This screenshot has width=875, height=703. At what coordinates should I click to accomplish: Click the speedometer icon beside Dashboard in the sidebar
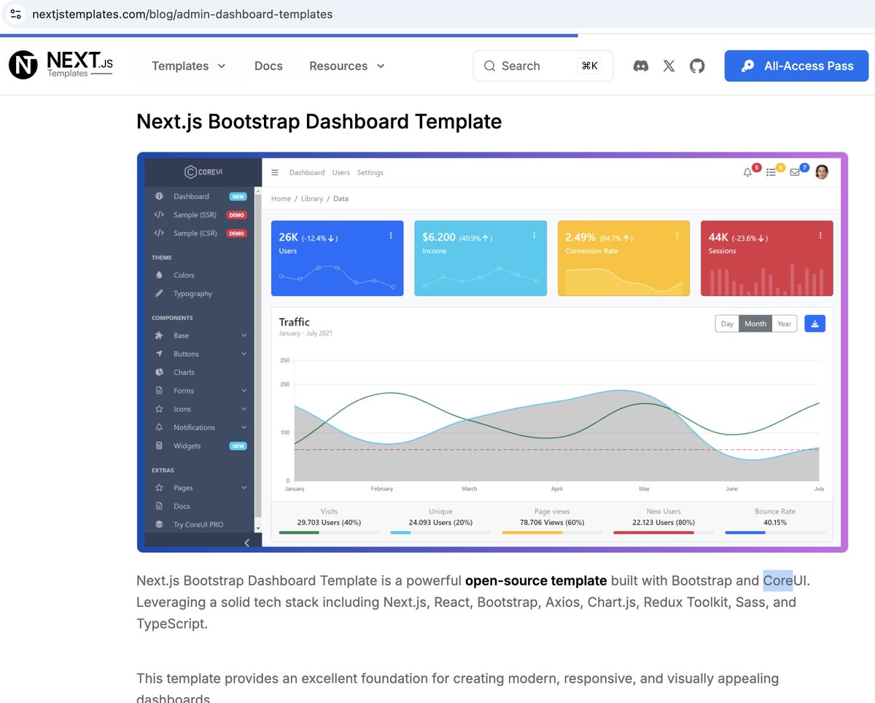point(159,196)
